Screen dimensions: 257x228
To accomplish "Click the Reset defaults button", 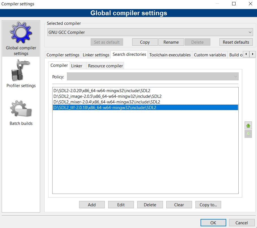I will pyautogui.click(x=236, y=42).
